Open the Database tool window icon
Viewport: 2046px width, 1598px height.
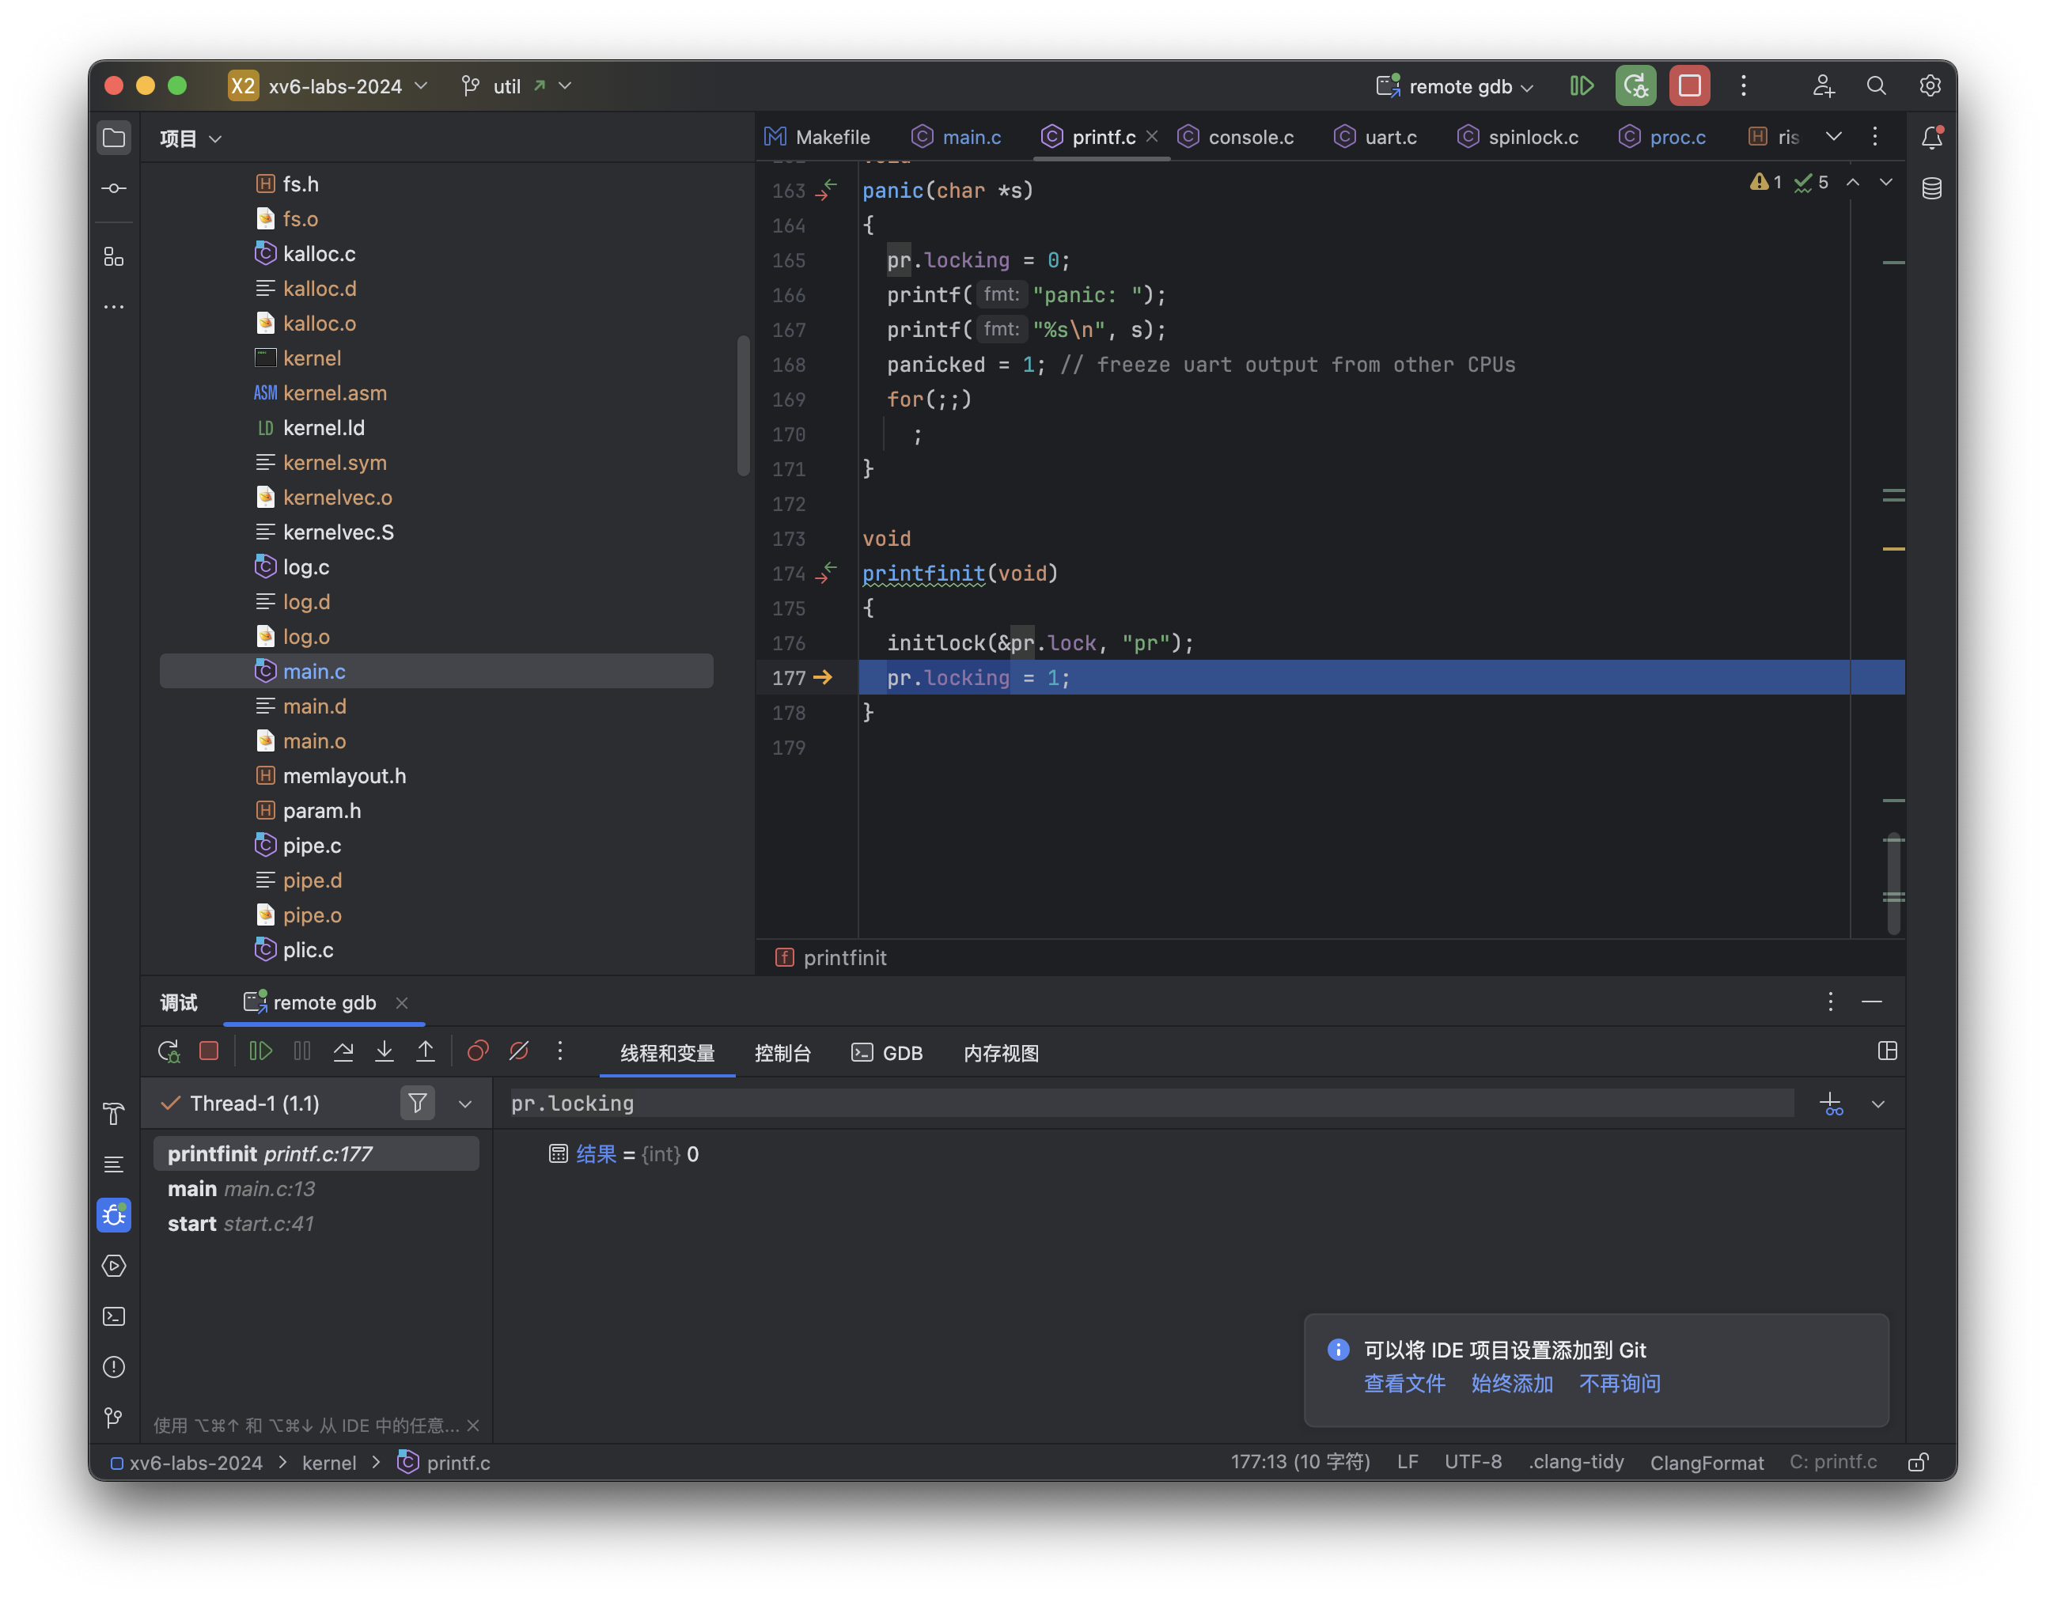pyautogui.click(x=1932, y=188)
